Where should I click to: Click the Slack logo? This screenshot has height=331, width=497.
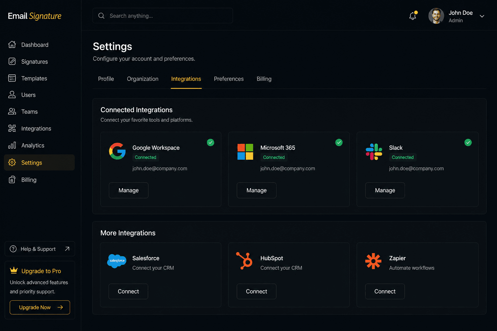(374, 152)
